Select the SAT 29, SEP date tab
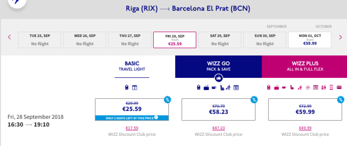 (220, 40)
